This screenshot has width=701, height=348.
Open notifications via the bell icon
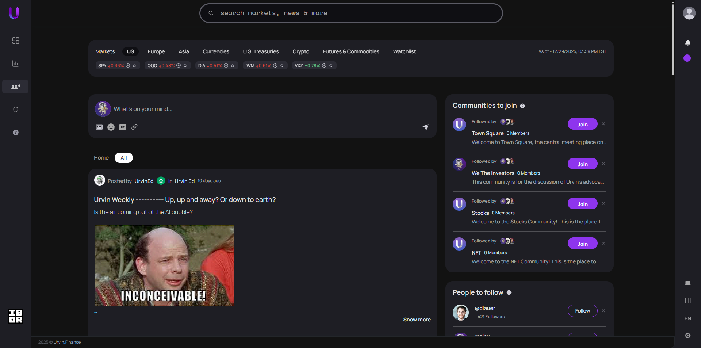click(x=688, y=43)
